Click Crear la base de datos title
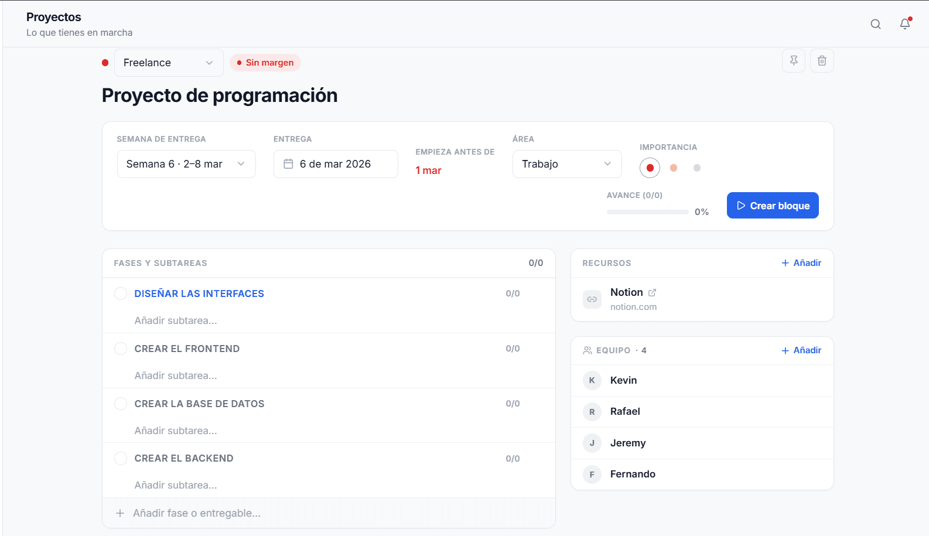 coord(199,404)
